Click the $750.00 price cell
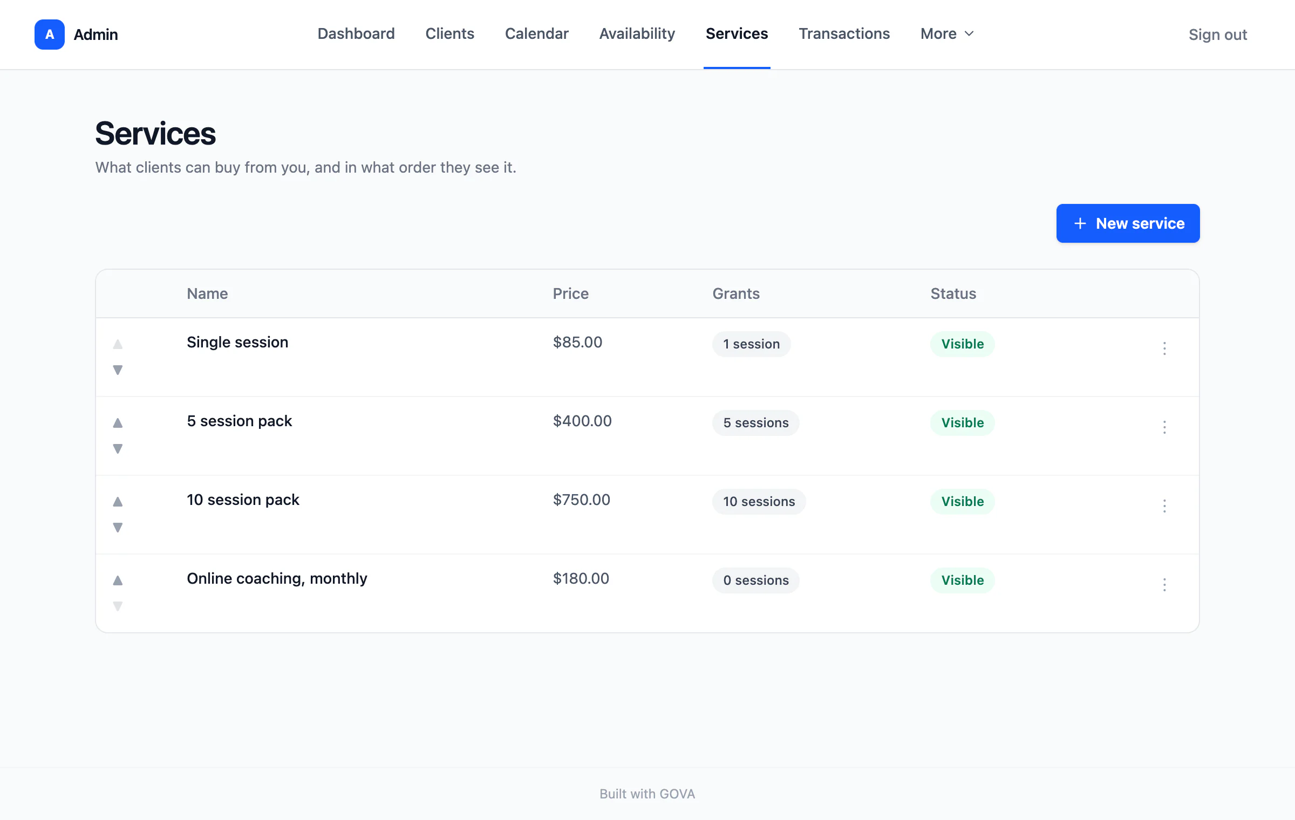Viewport: 1295px width, 820px height. point(581,500)
